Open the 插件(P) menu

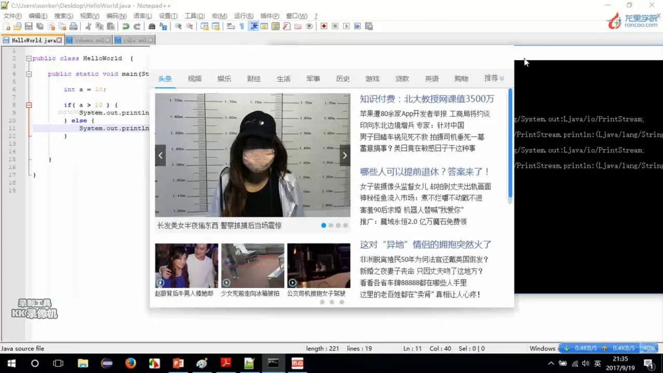269,16
